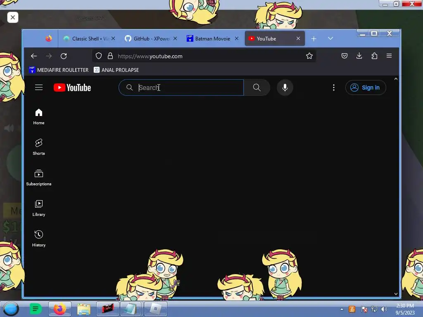
Task: Open Notepad-like icon on taskbar
Action: pyautogui.click(x=131, y=309)
